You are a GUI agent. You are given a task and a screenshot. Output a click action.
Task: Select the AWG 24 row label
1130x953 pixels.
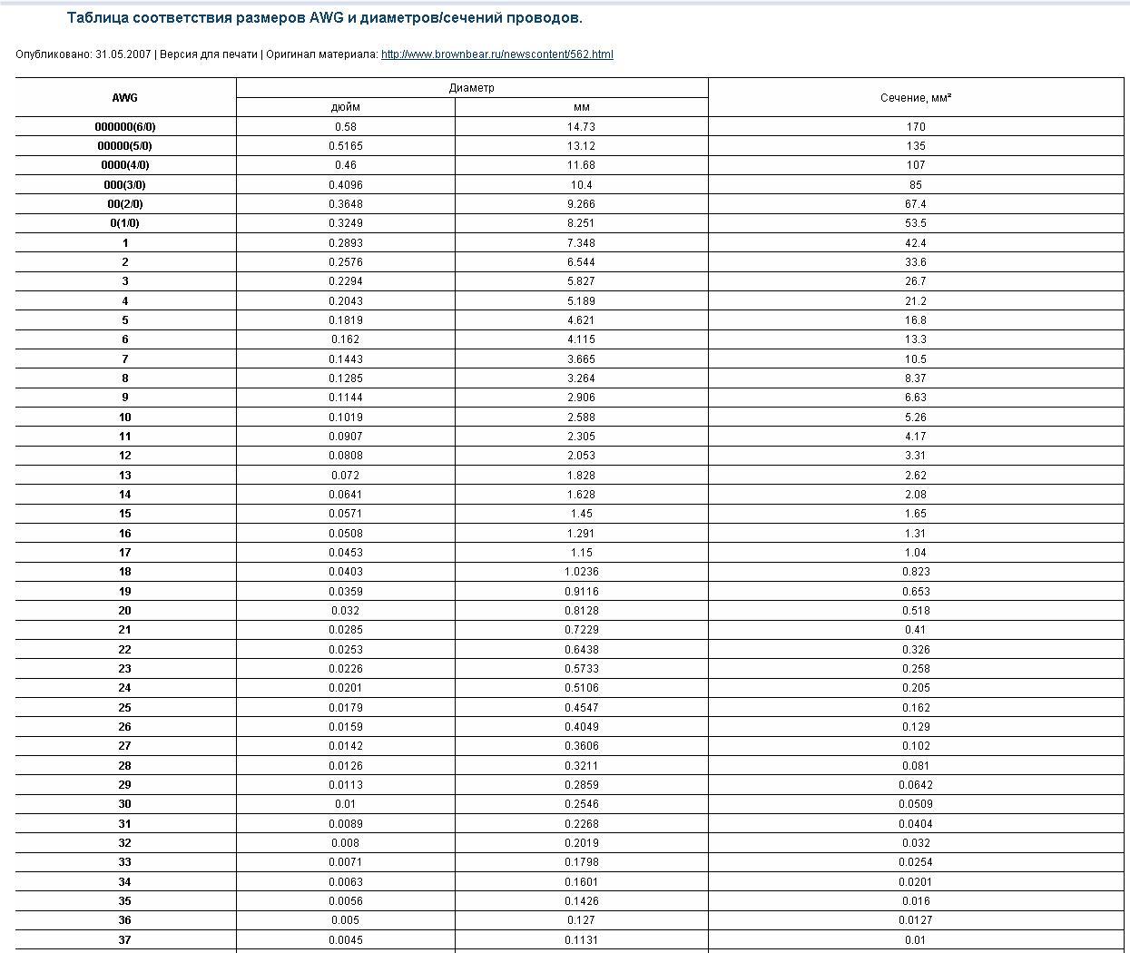(125, 688)
